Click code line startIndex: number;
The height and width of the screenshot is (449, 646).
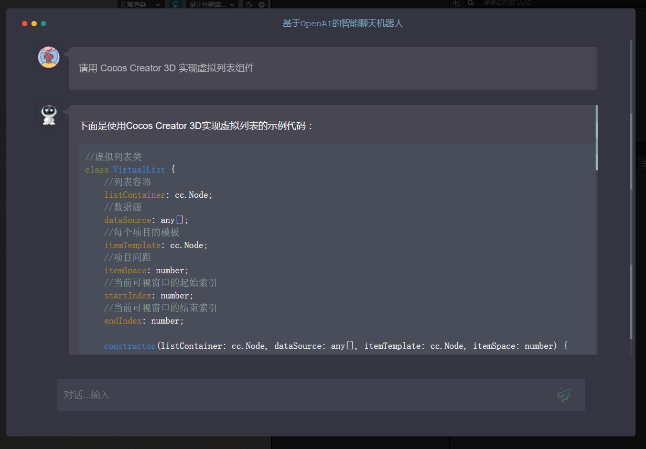point(148,295)
